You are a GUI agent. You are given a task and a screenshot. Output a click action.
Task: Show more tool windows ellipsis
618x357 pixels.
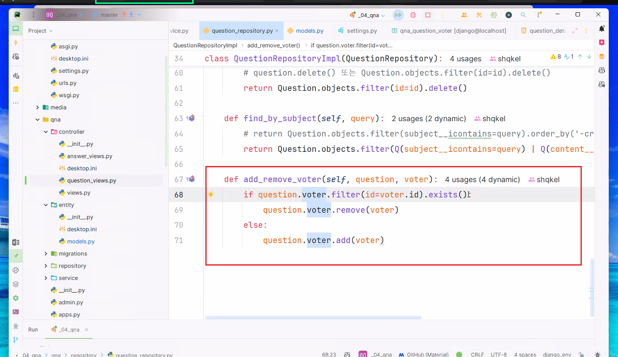point(16,103)
